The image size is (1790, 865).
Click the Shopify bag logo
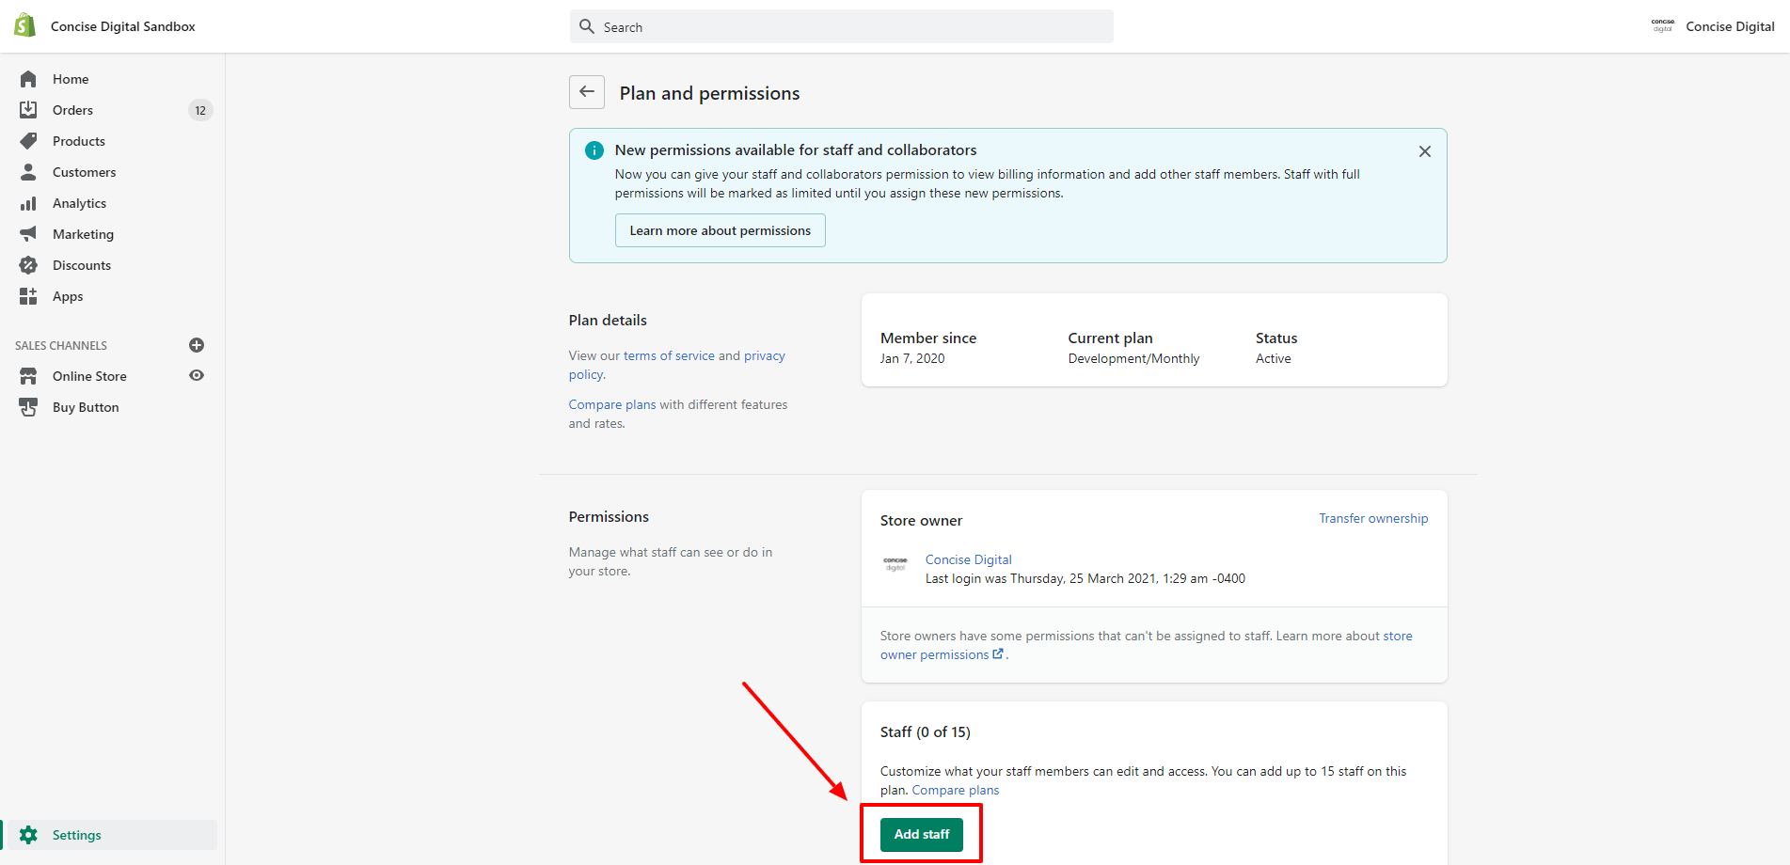[x=24, y=24]
